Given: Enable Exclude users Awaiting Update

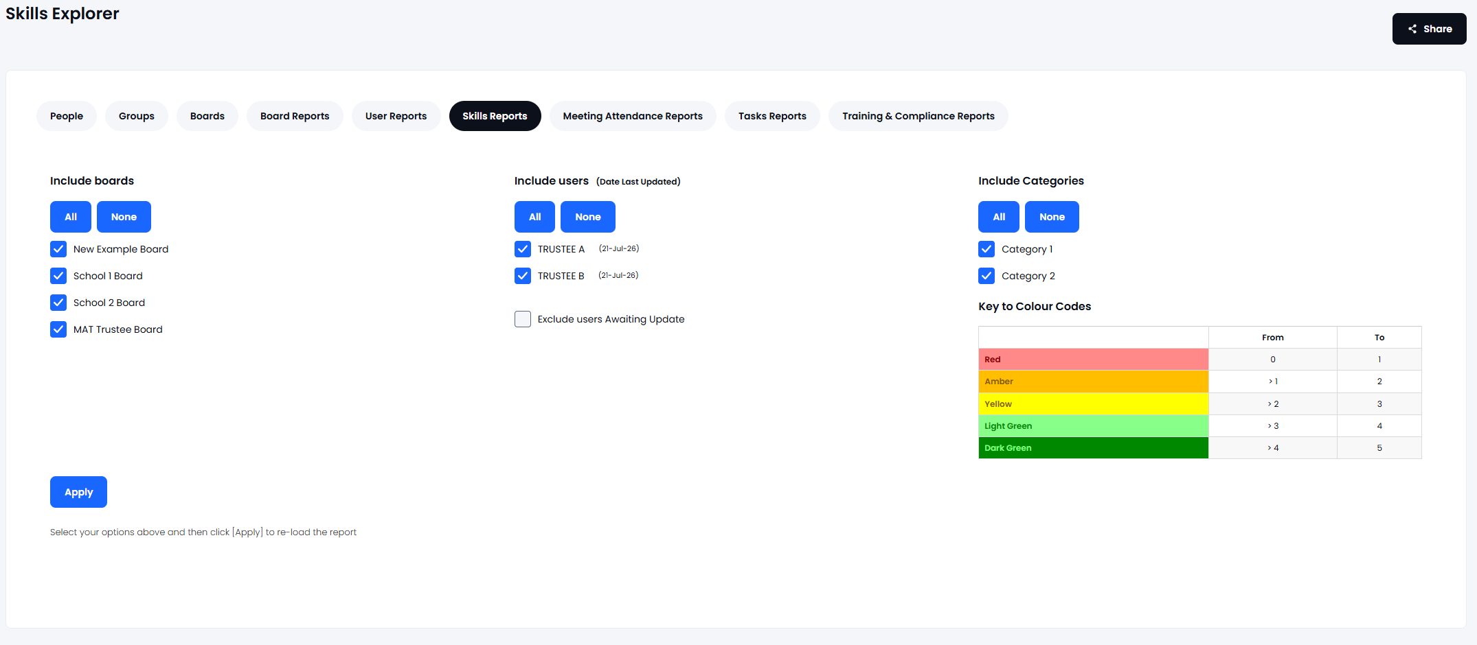Looking at the screenshot, I should [523, 319].
